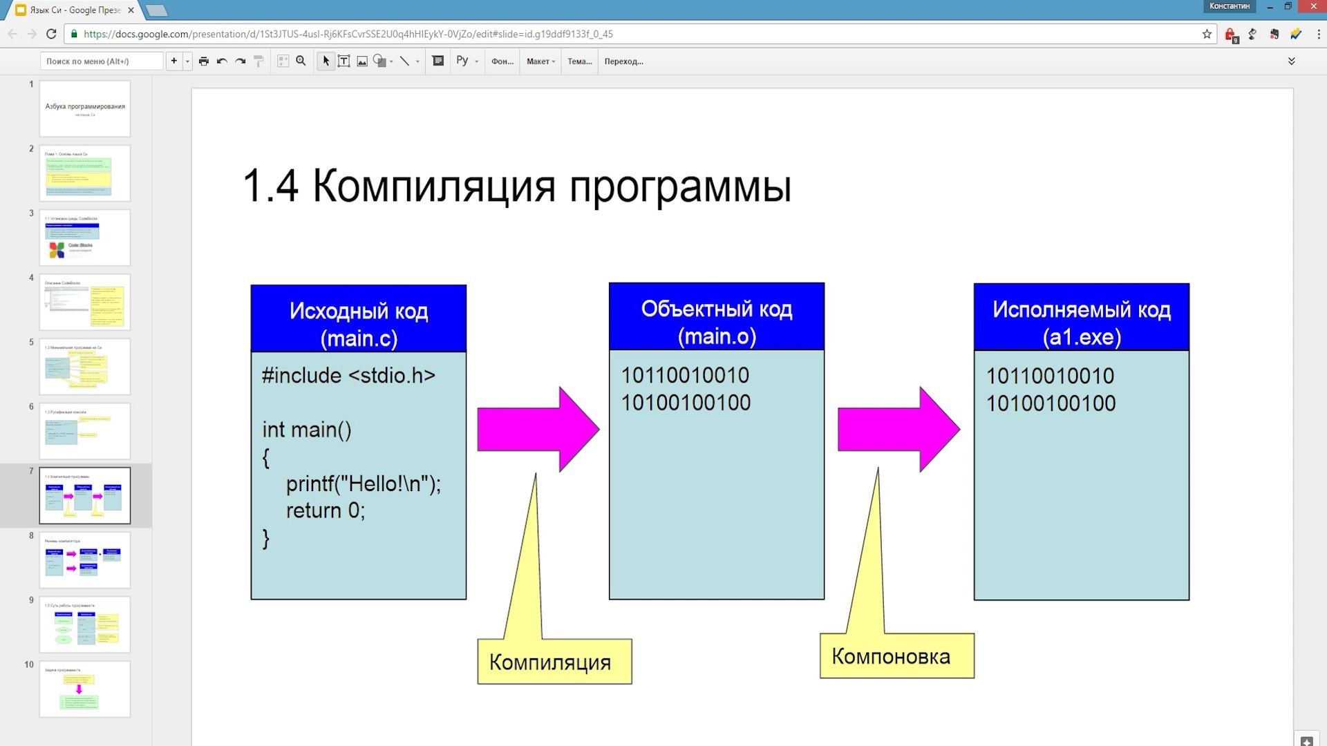Select slide 3 thumbnail with Code::Blocks logo
1327x746 pixels.
tap(85, 238)
